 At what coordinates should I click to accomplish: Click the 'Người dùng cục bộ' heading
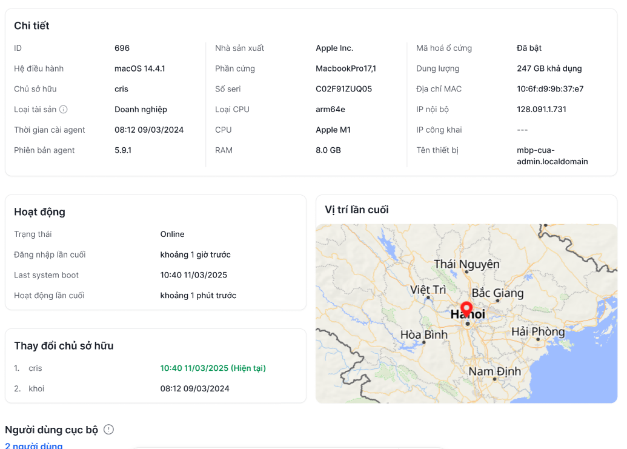(x=51, y=430)
